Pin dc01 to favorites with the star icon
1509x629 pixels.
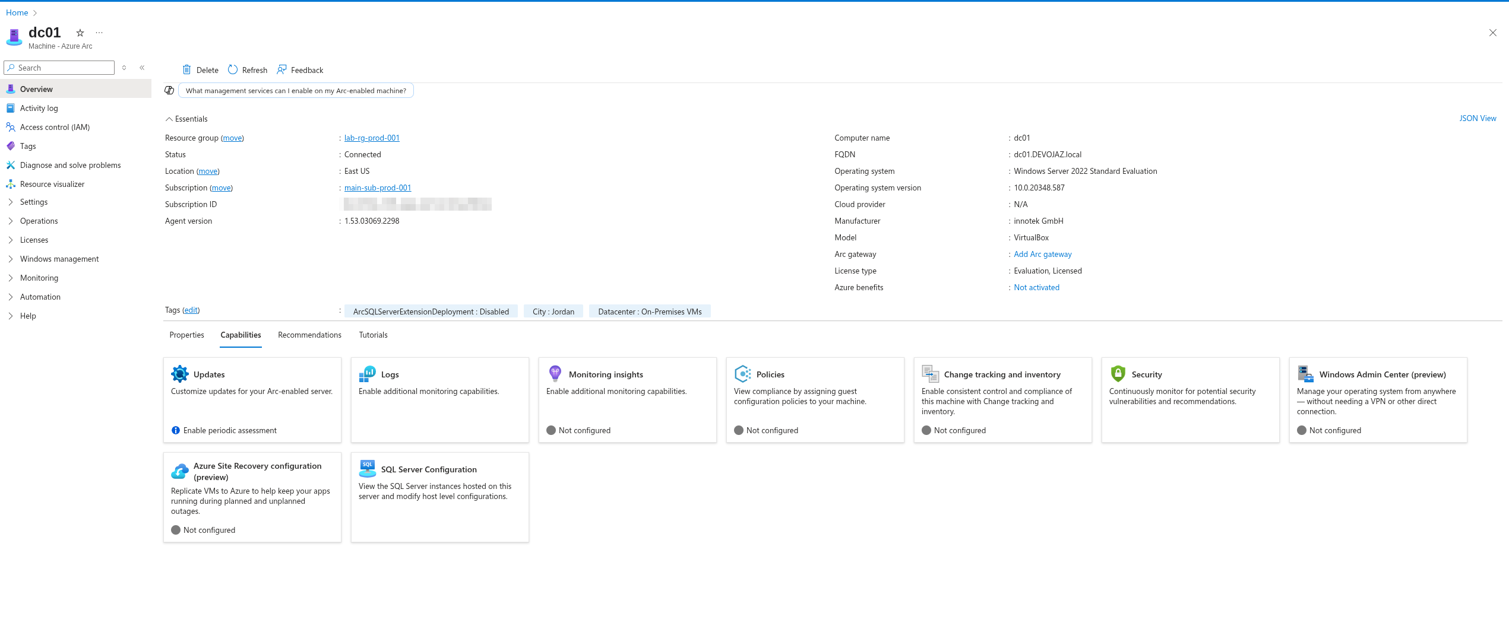(x=80, y=33)
